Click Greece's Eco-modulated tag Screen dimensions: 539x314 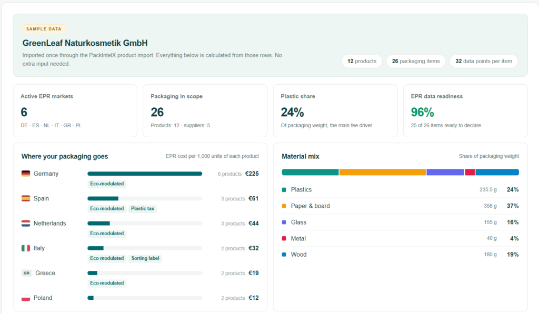point(107,283)
